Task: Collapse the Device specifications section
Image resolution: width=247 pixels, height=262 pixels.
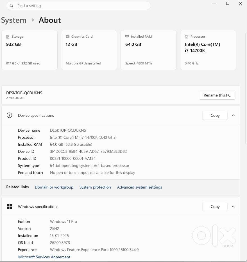Action: 233,115
